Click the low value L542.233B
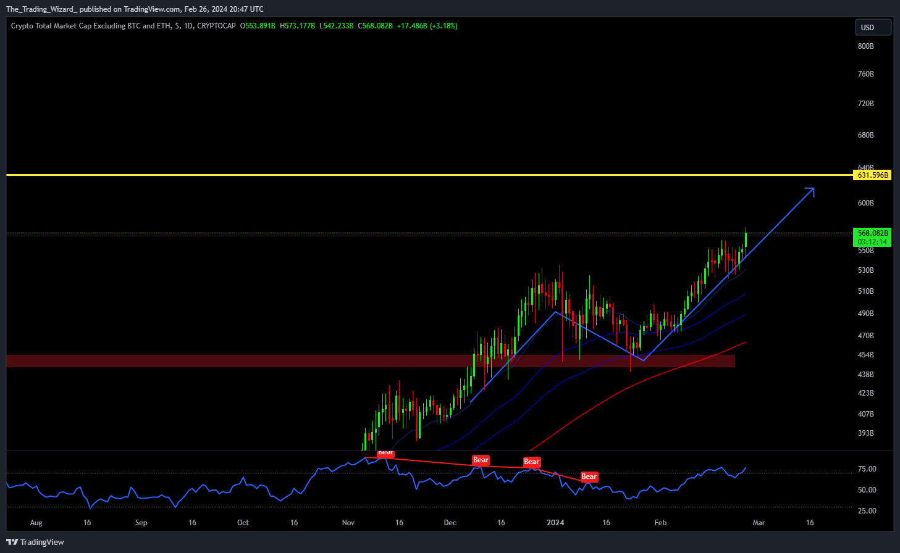The height and width of the screenshot is (553, 900). [x=336, y=26]
